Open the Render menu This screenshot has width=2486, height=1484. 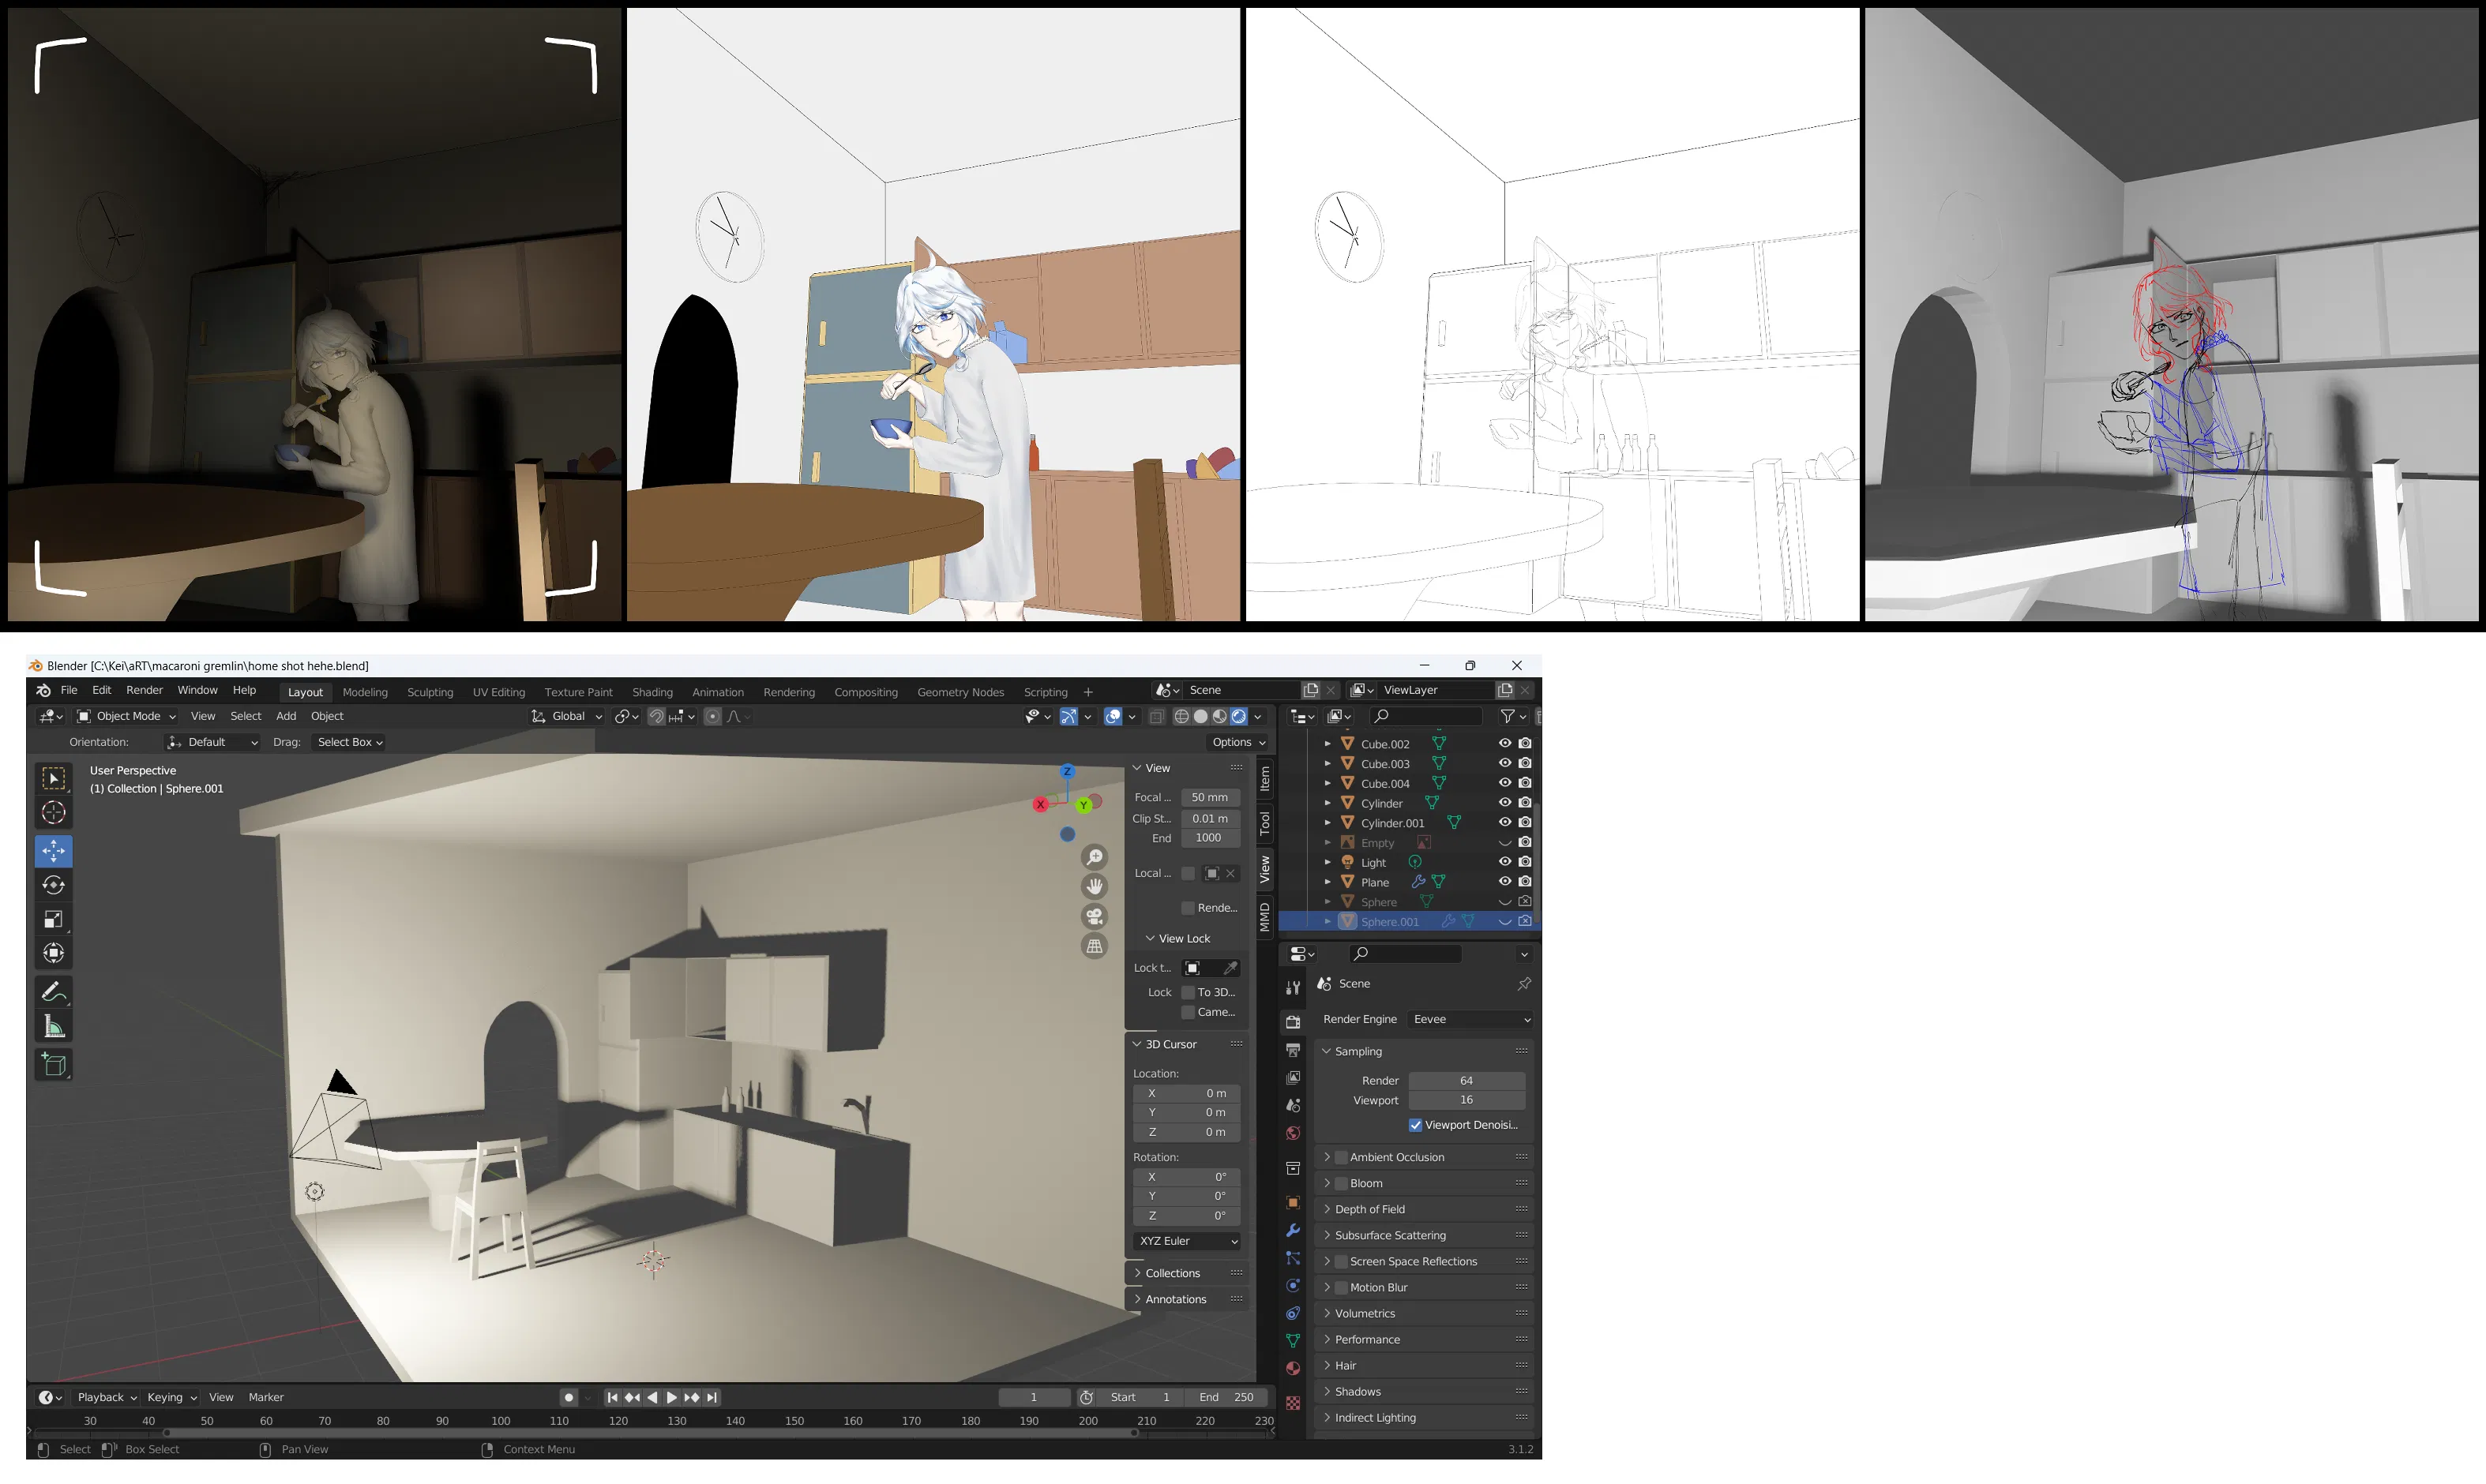pyautogui.click(x=144, y=690)
